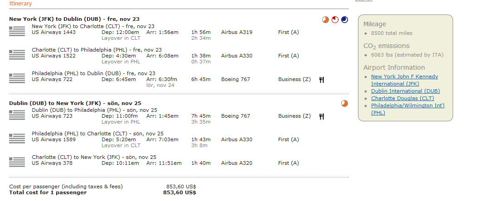Click the US Airways 1589 airline flag icon
488x201 pixels.
pos(17,138)
